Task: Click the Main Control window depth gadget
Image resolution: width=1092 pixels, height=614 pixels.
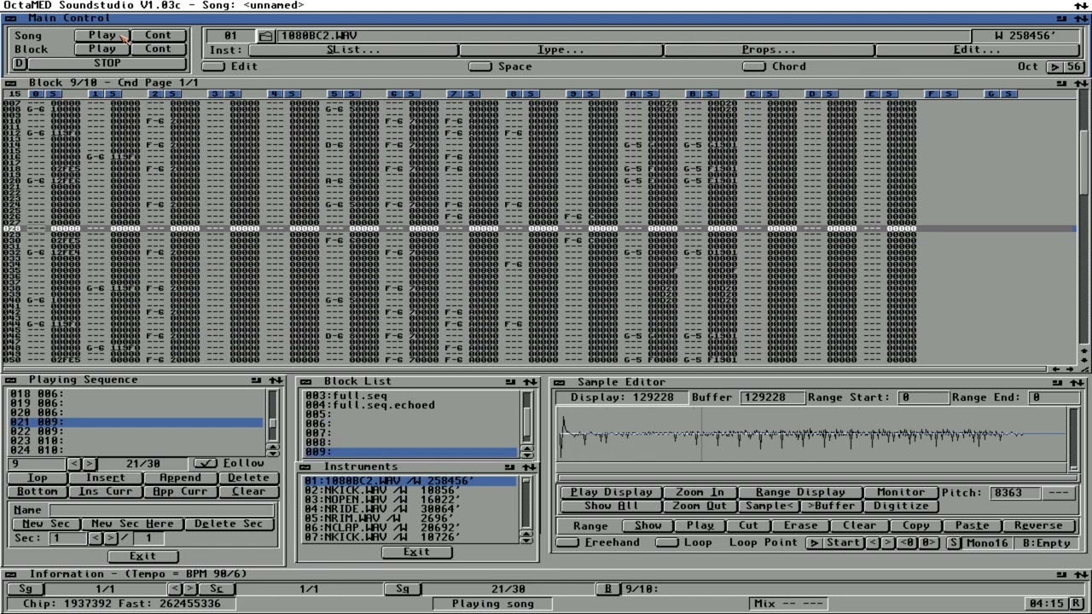Action: (x=1081, y=18)
